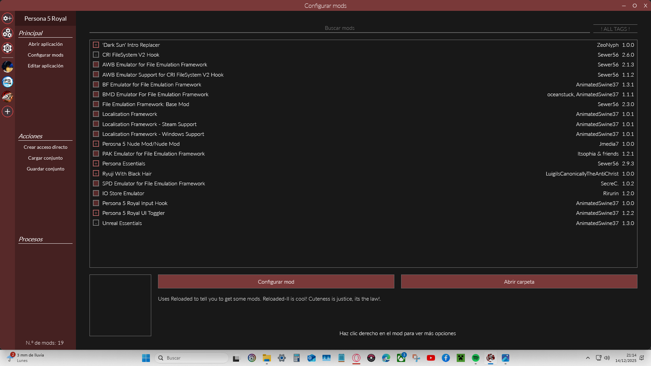Choose 'Guardar conjunto' under Acciones
This screenshot has height=366, width=651.
[45, 169]
